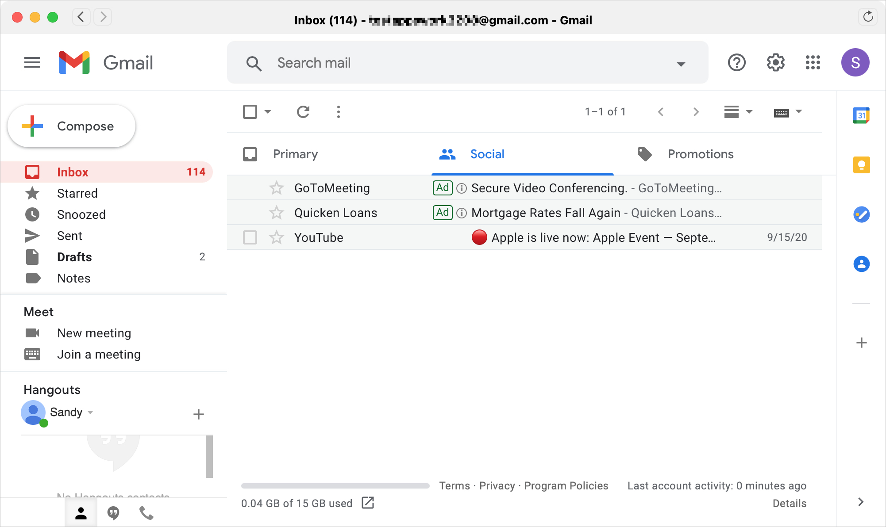Viewport: 886px width, 527px height.
Task: Toggle split pane mode icon
Action: (x=732, y=112)
